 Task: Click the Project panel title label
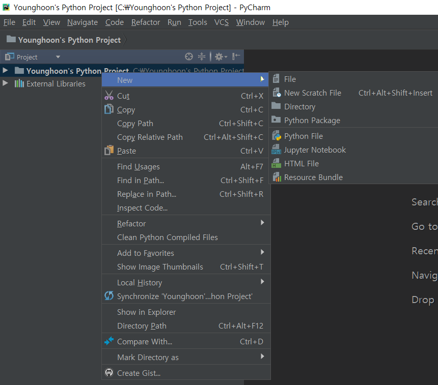point(27,57)
